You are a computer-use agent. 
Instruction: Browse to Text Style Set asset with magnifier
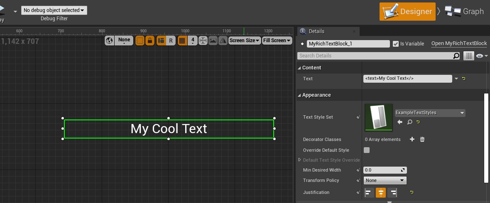(409, 122)
